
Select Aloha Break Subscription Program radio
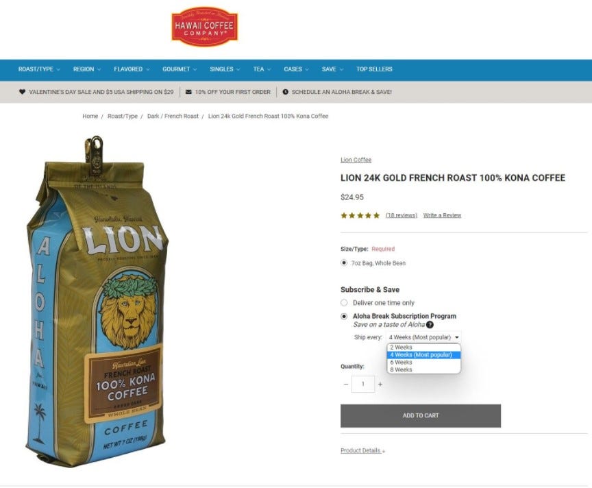click(x=344, y=316)
